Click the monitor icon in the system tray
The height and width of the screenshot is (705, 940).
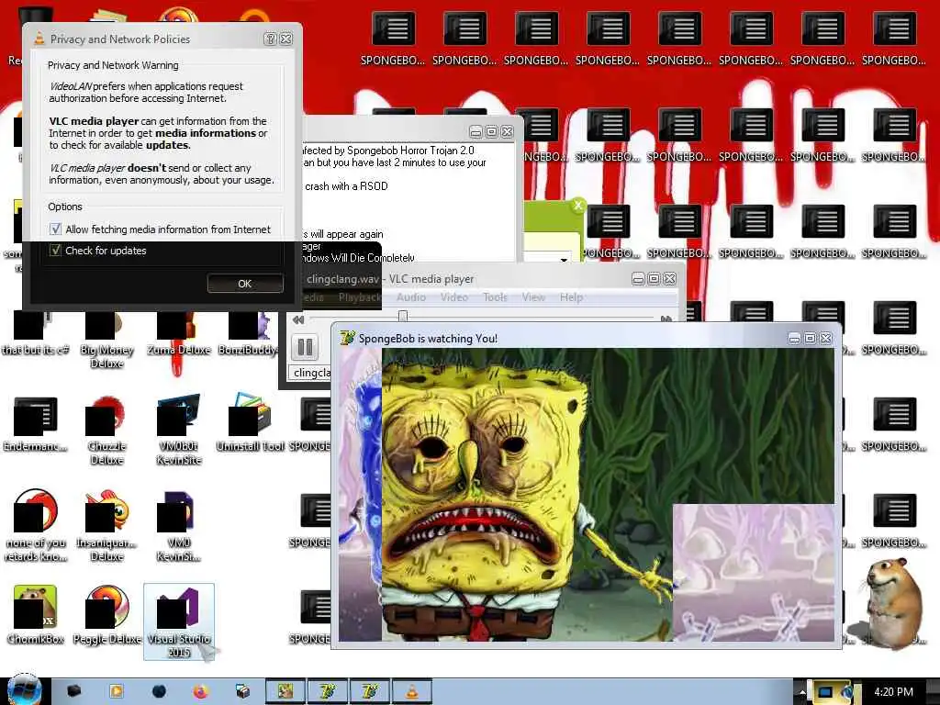click(825, 692)
